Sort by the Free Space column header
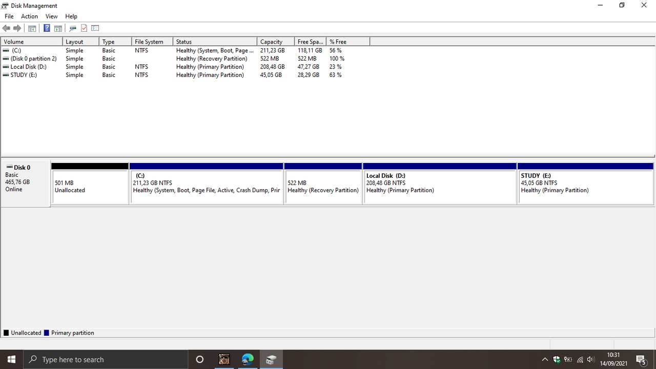The width and height of the screenshot is (656, 369). pos(311,42)
